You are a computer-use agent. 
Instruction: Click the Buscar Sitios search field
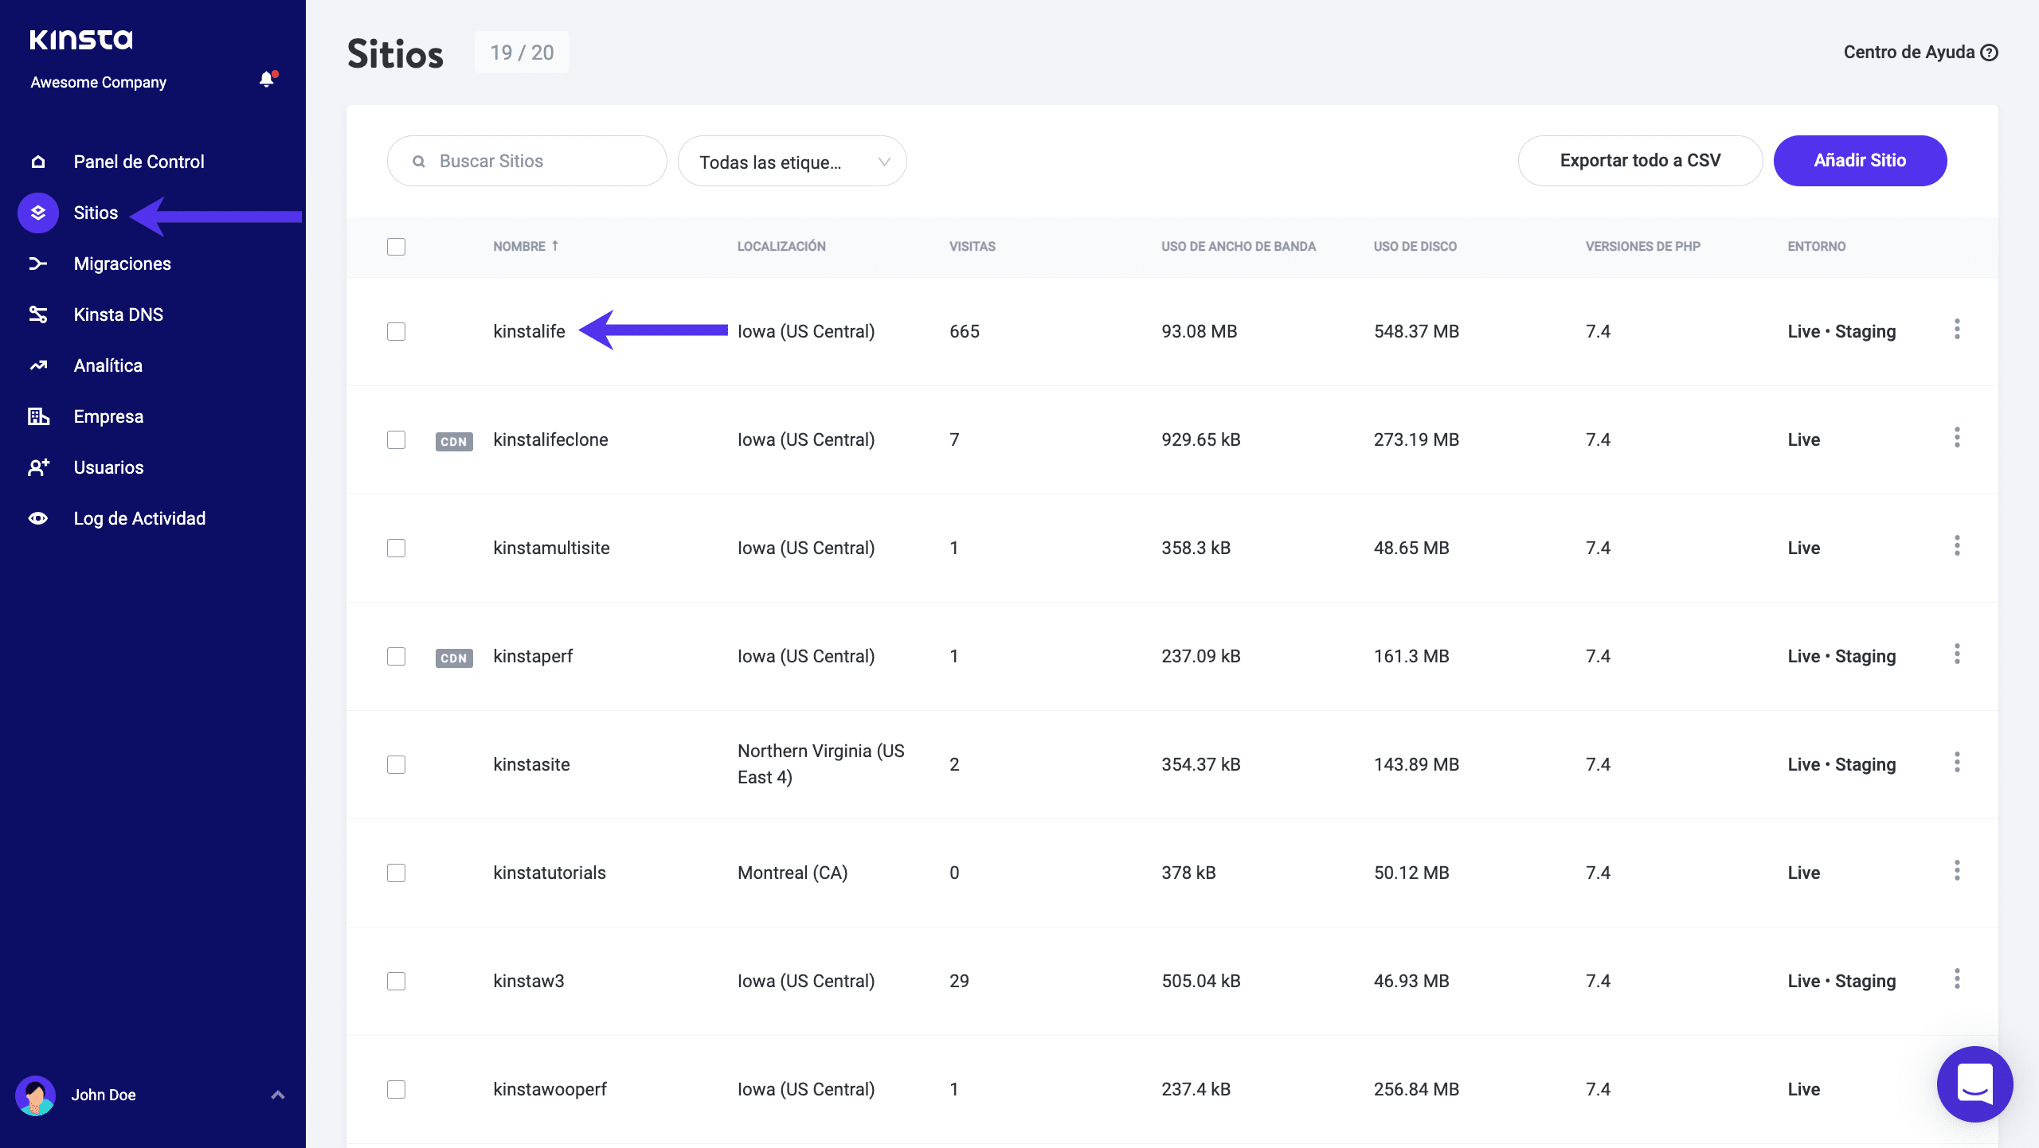(x=527, y=162)
